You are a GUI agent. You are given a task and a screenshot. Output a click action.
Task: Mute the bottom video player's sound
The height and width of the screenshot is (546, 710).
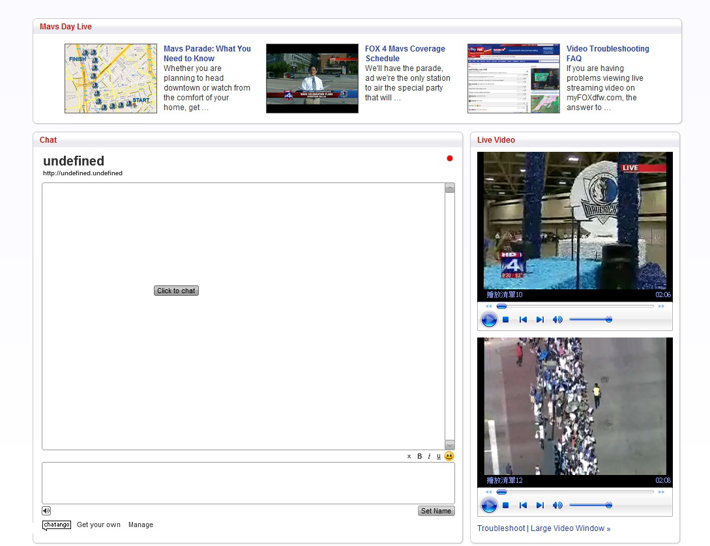click(x=557, y=506)
